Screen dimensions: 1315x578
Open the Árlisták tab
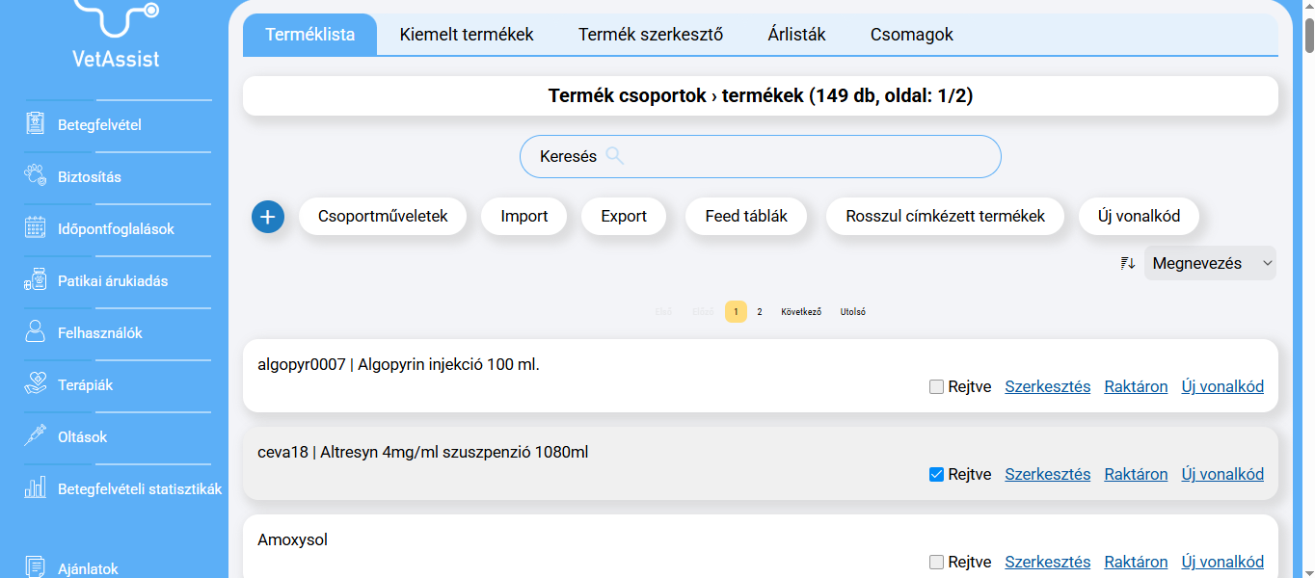[796, 35]
